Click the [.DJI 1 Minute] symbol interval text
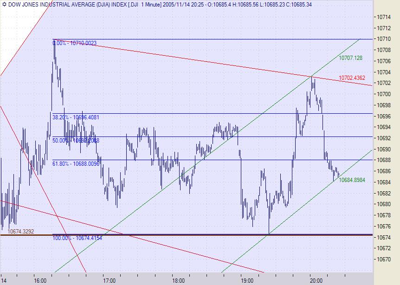 pos(145,5)
